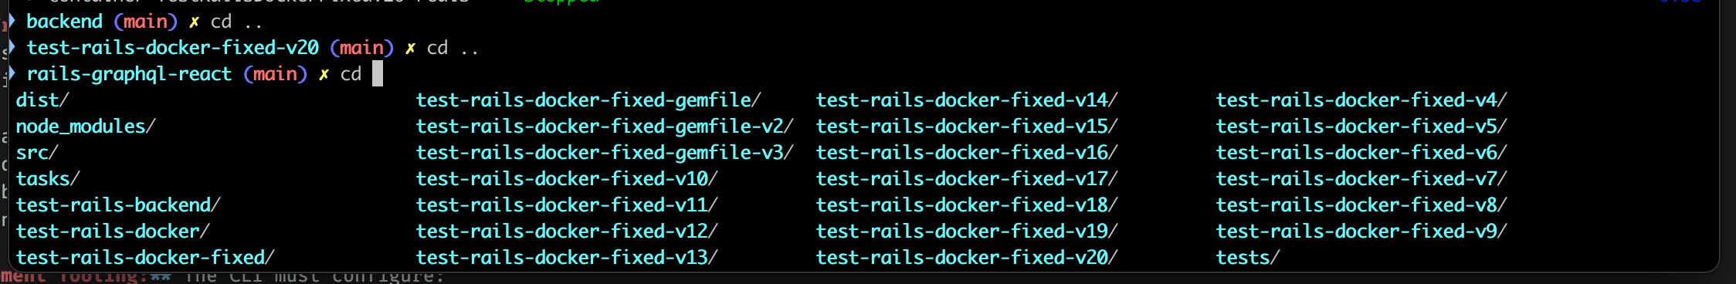Choose test-rails-docker-fixed/ in the list
Screen dimensions: 1736x284
click(145, 258)
